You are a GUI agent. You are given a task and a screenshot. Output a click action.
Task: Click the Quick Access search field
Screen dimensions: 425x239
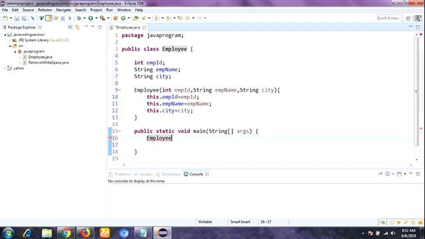(x=388, y=18)
